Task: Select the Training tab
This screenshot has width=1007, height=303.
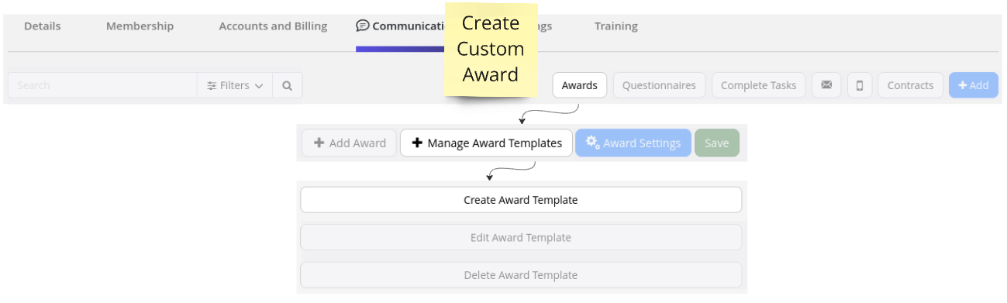Action: click(x=616, y=26)
